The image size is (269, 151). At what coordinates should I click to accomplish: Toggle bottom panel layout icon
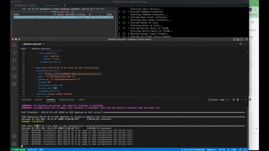click(238, 39)
